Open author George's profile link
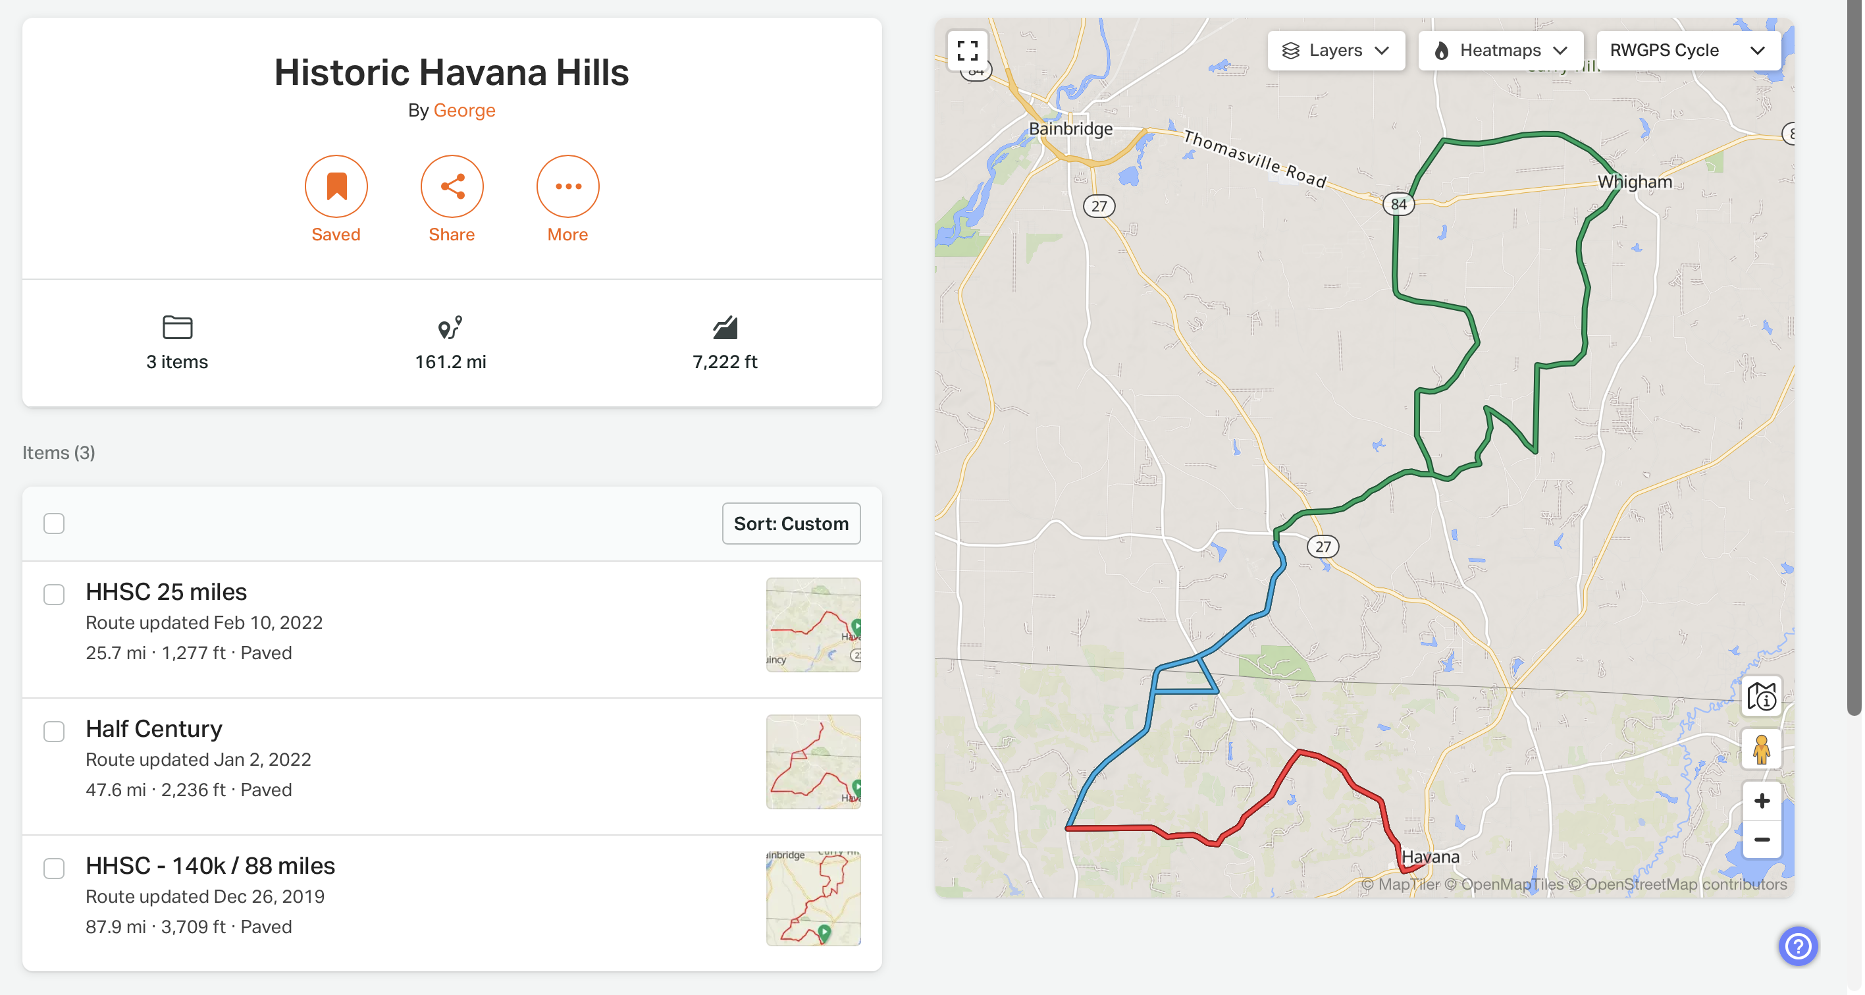The image size is (1865, 995). click(464, 110)
